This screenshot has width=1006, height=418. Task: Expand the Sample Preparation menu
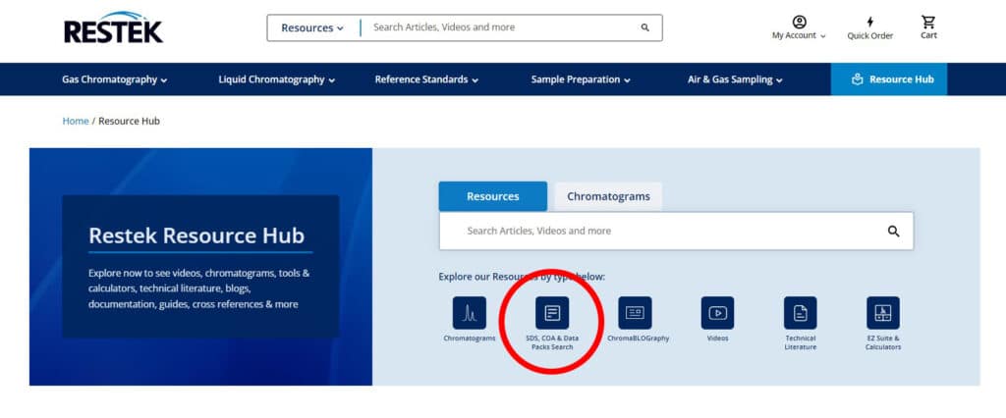580,79
